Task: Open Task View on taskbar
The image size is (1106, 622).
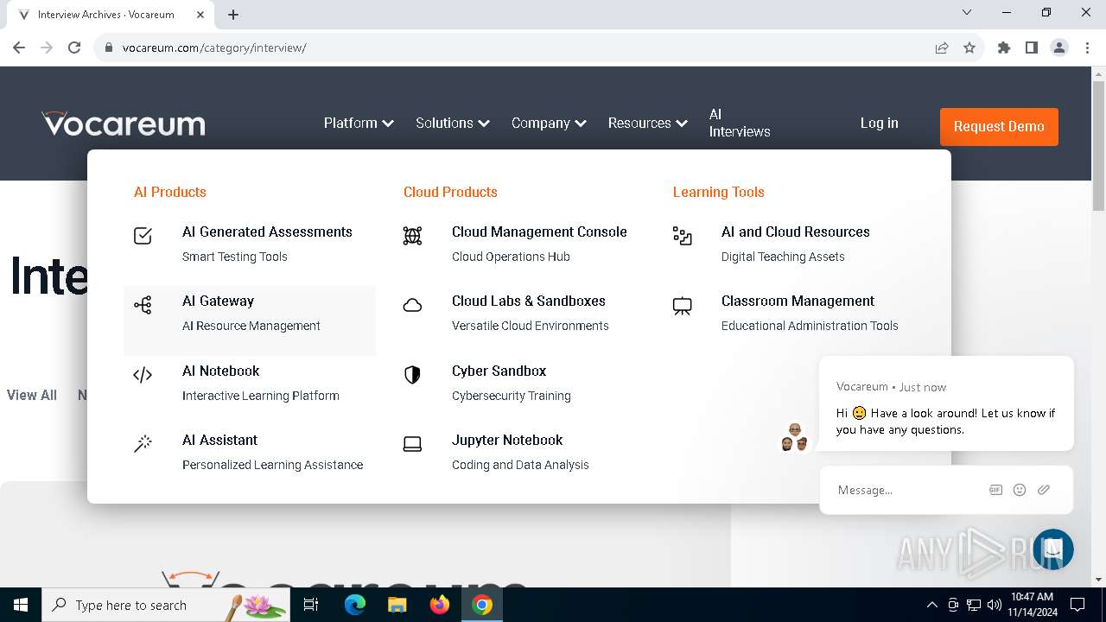Action: [x=311, y=605]
